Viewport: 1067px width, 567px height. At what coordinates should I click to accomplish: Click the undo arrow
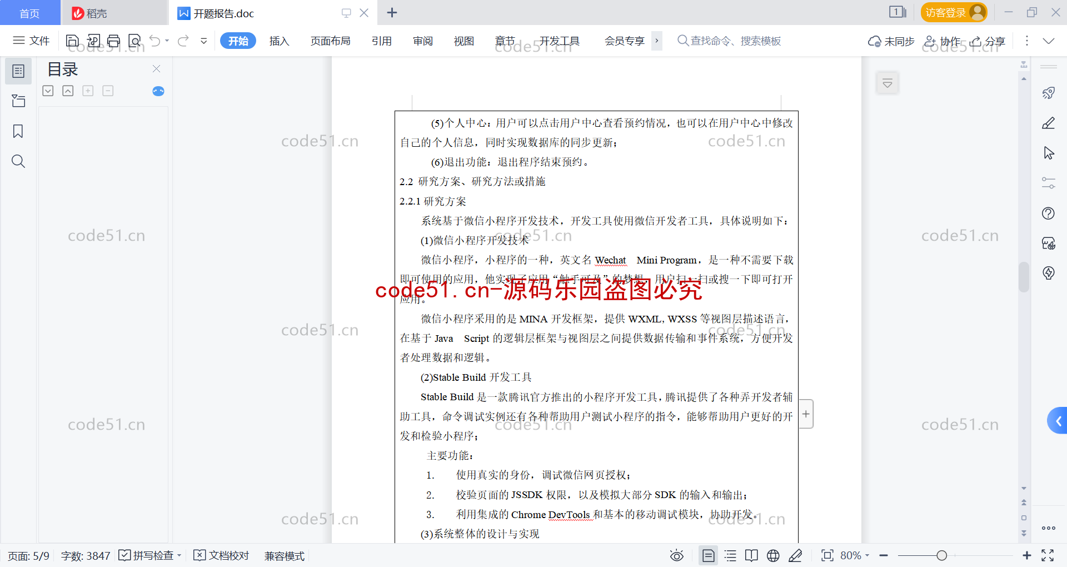(155, 41)
